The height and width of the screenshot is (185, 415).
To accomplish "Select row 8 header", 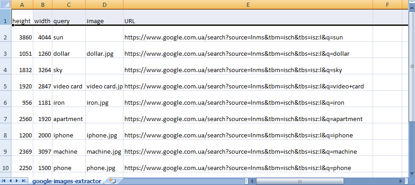I will tap(5, 132).
